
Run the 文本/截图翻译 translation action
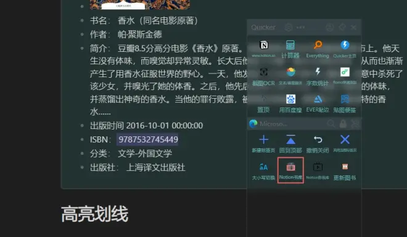(290, 77)
